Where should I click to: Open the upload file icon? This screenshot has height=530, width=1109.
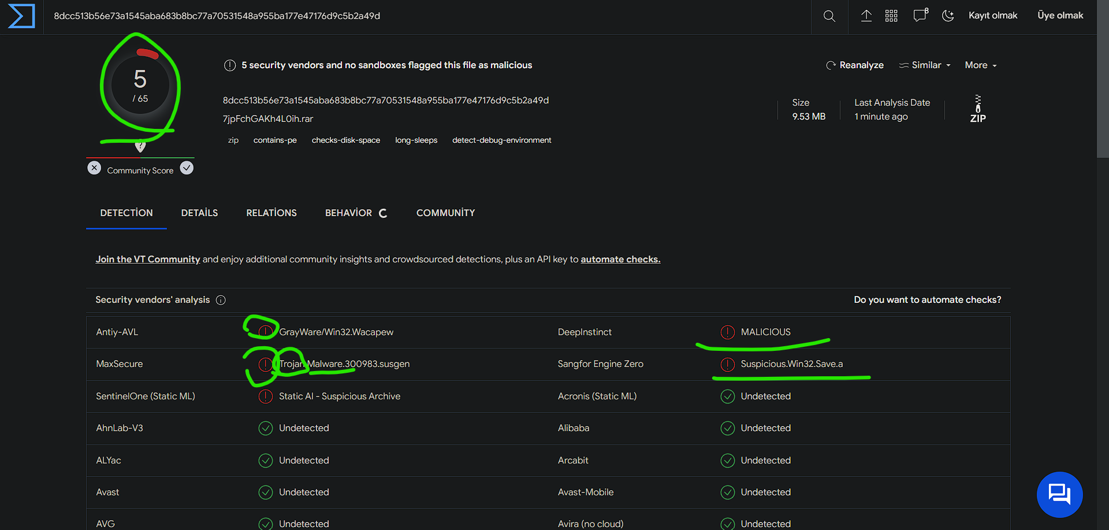pyautogui.click(x=866, y=16)
